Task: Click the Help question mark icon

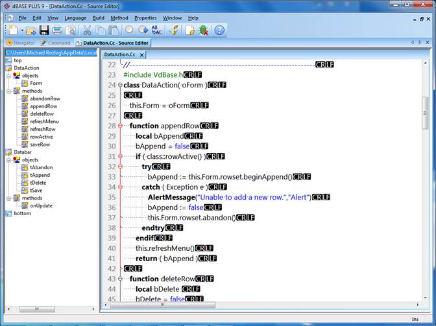Action: (219, 30)
